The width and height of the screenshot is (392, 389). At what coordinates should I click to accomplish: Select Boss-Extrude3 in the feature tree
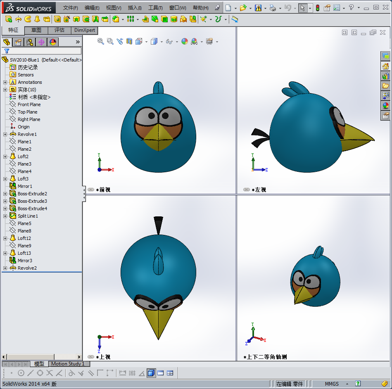pos(32,201)
